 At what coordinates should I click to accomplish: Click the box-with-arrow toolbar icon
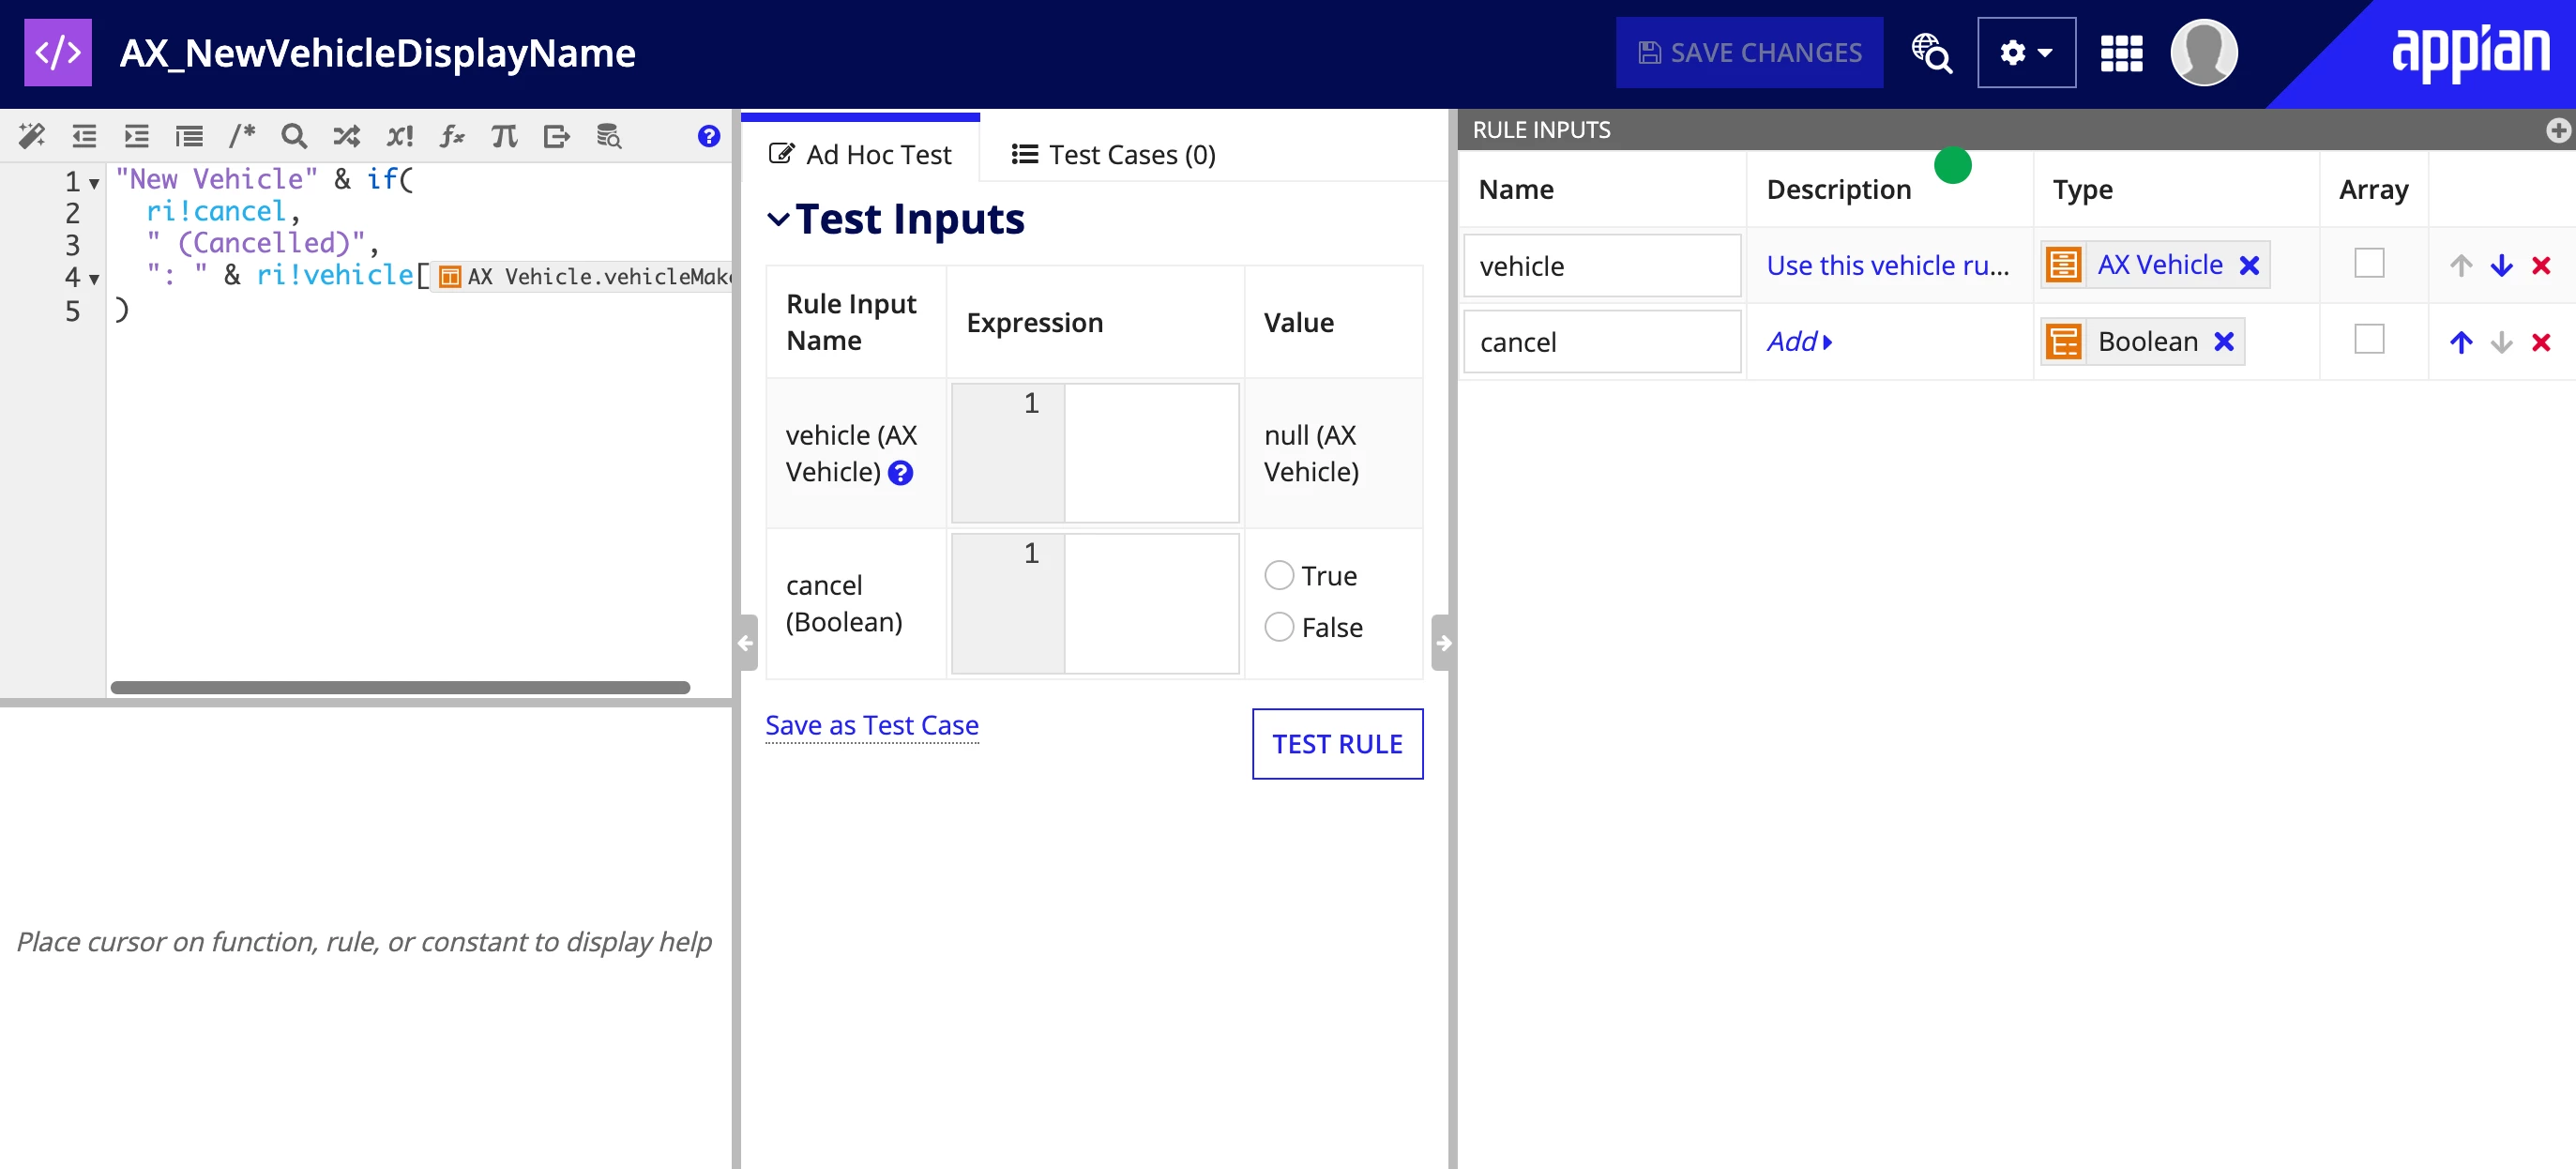click(556, 135)
